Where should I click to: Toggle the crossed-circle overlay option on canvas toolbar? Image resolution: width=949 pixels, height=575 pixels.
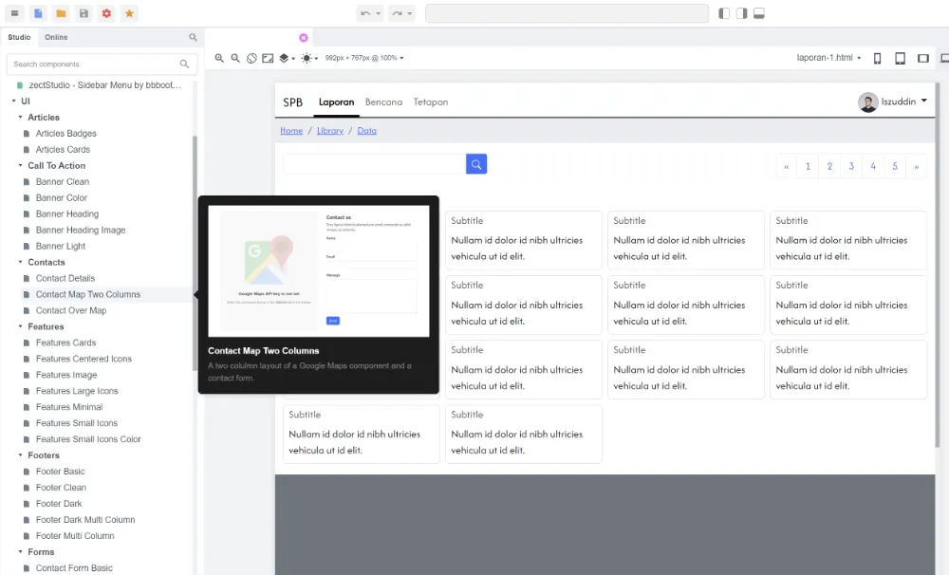tap(251, 58)
